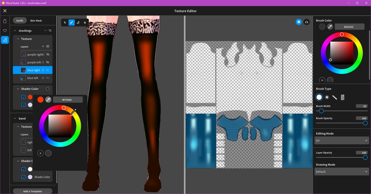
Task: Click saved gray palette swatch under brush wheel
Action: pyautogui.click(x=330, y=80)
